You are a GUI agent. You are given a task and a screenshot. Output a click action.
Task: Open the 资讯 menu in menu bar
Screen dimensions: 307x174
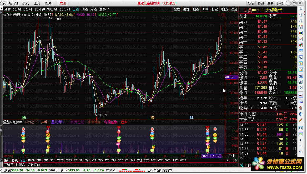coord(26,3)
